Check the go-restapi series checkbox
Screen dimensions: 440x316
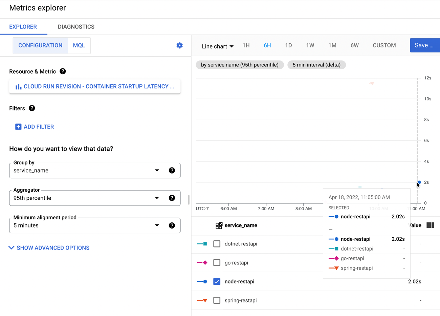pyautogui.click(x=217, y=263)
